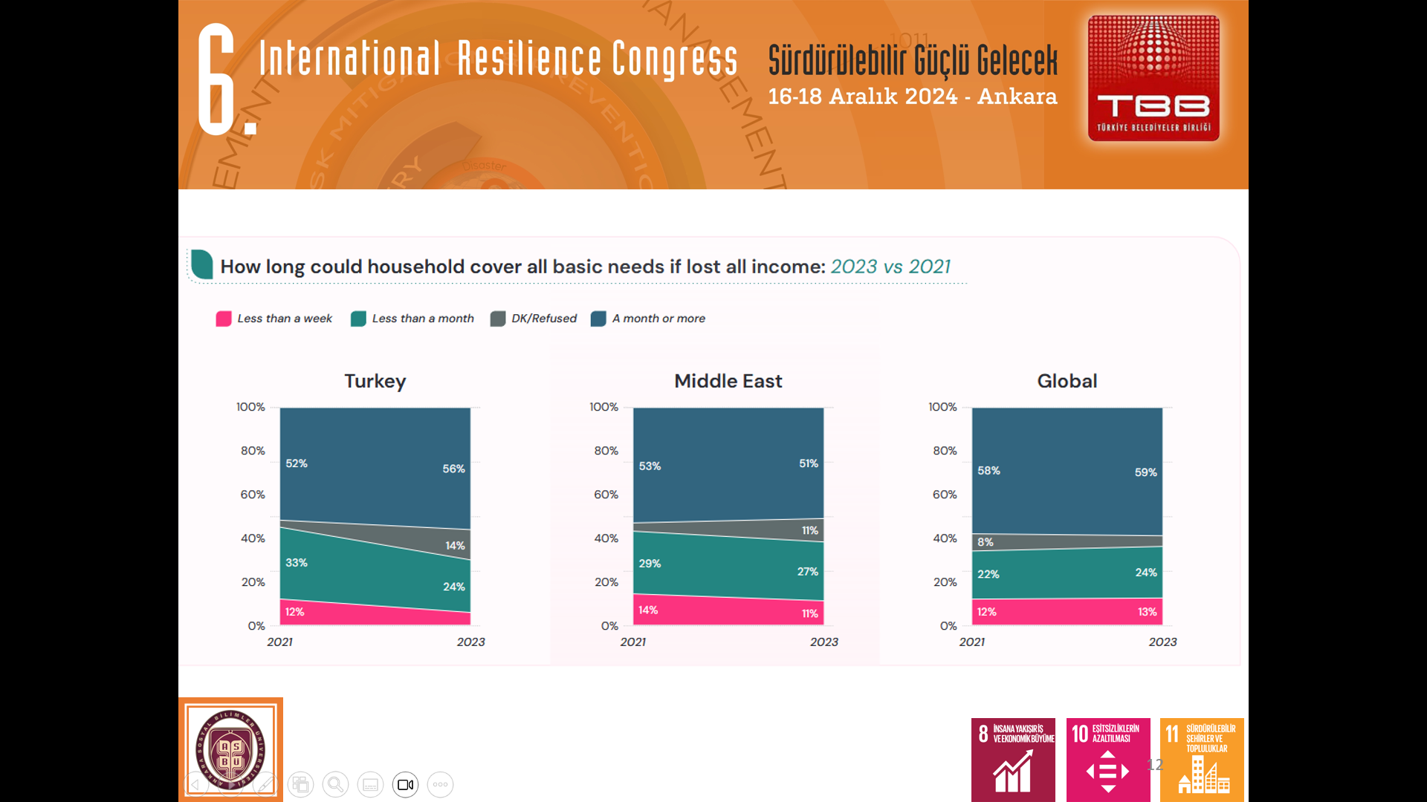Click '14%' gray value in Turkey chart
Viewport: 1427px width, 802px height.
[455, 546]
